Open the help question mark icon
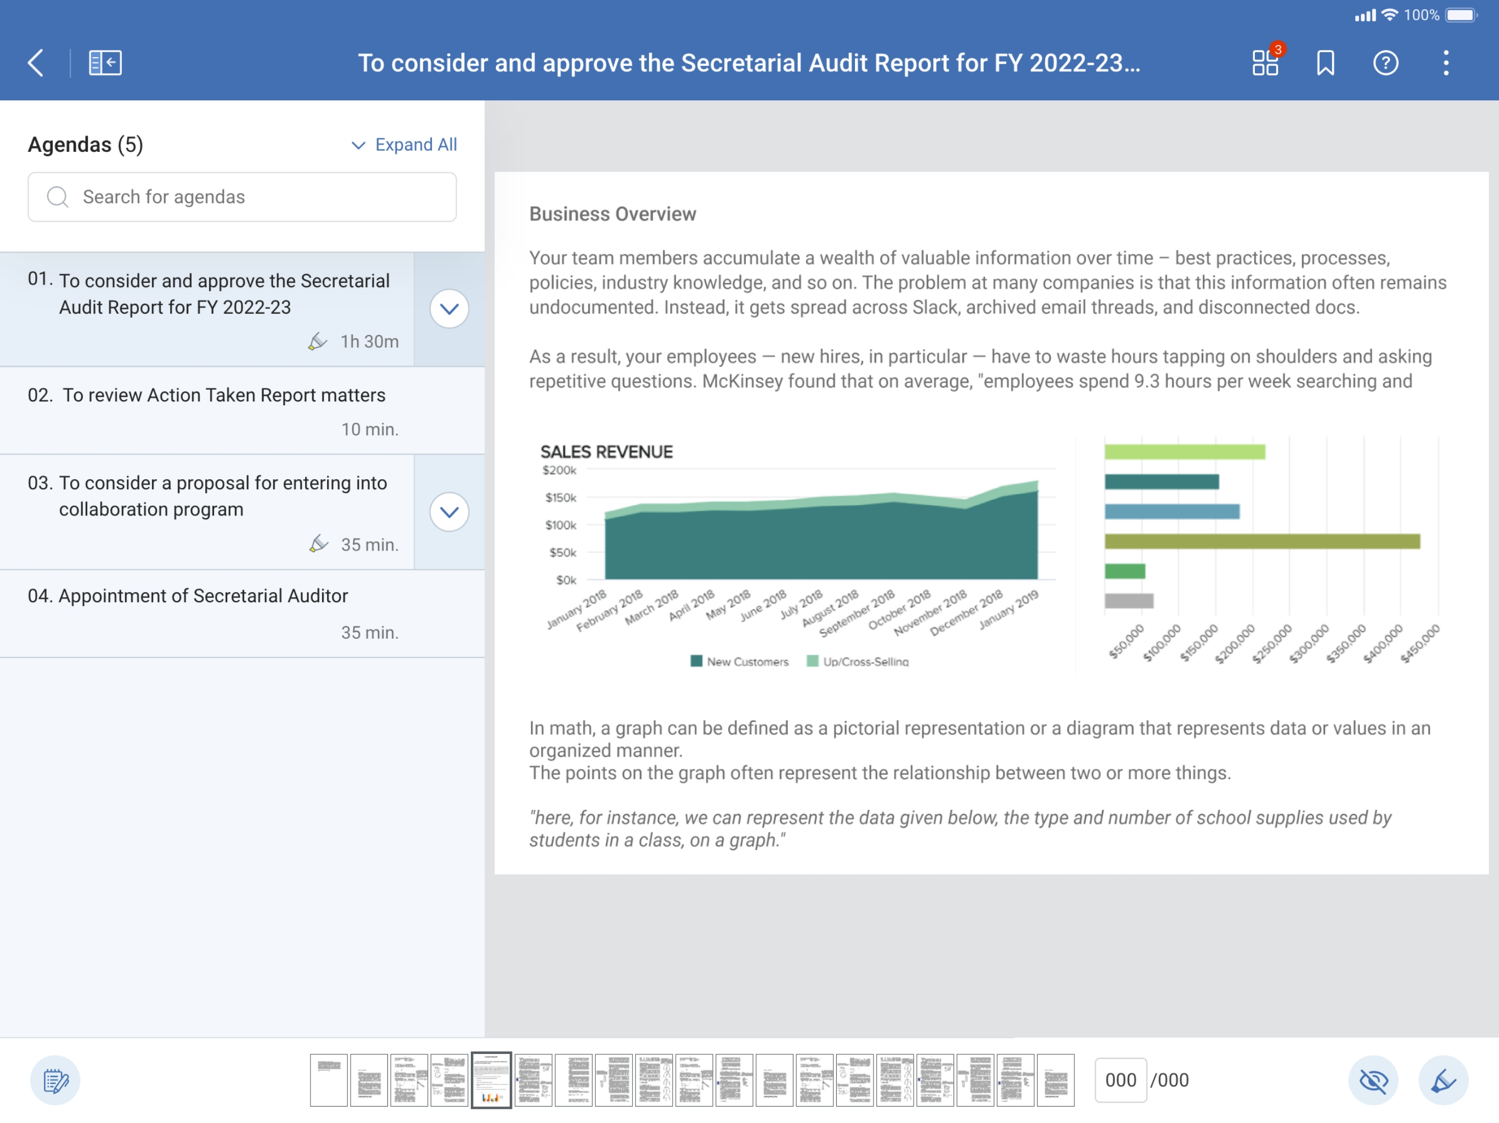Viewport: 1499px width, 1123px height. point(1385,63)
